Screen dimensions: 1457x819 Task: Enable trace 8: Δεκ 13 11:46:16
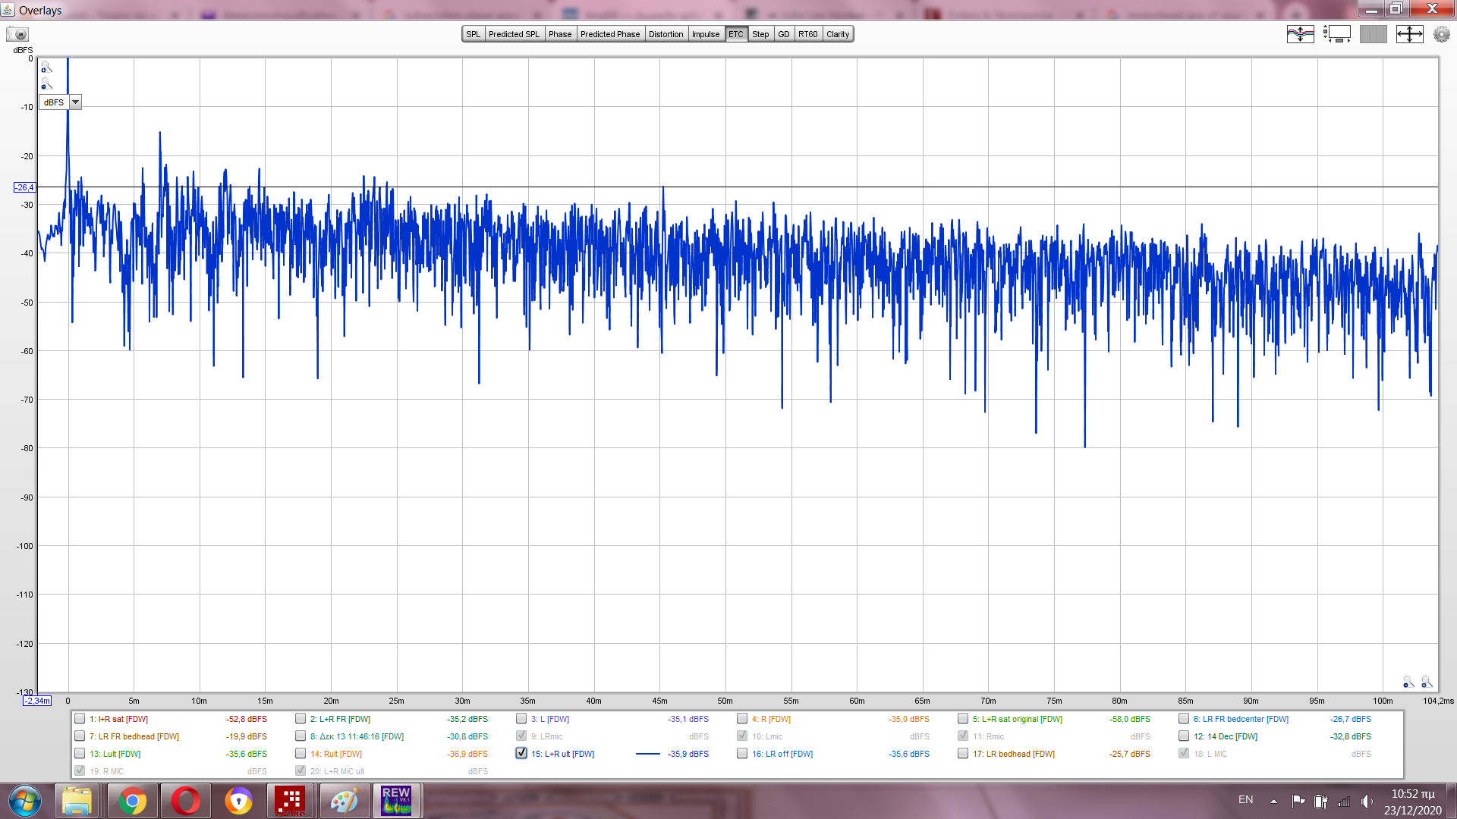point(301,736)
